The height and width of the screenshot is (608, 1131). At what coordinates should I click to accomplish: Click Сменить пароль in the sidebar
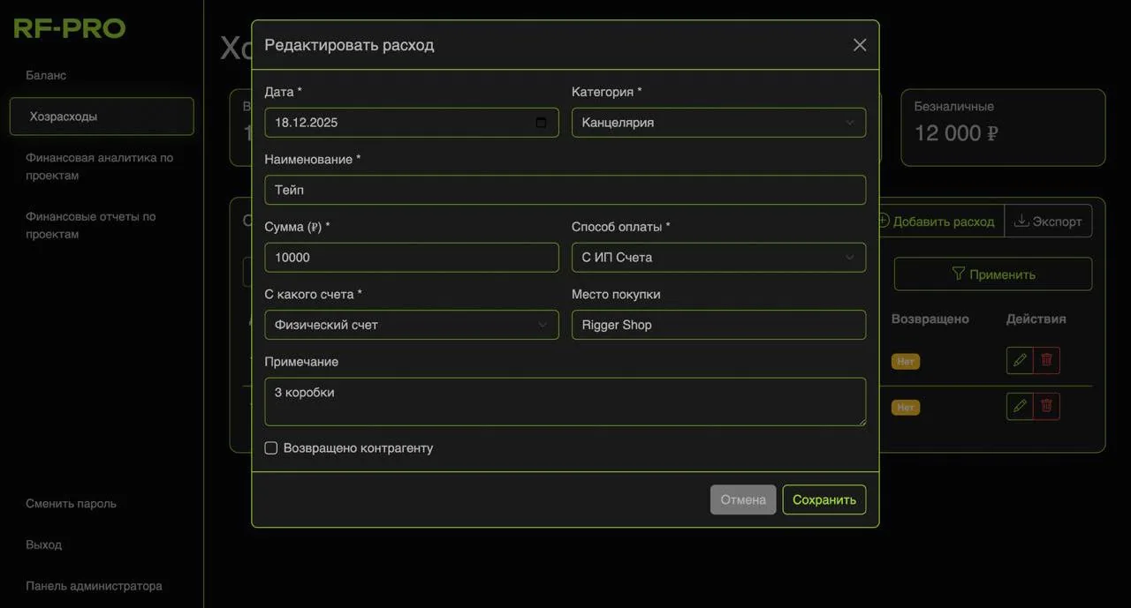(x=71, y=504)
